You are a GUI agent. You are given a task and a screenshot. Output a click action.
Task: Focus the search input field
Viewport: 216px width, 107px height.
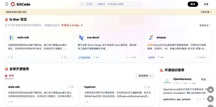click(111, 4)
